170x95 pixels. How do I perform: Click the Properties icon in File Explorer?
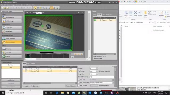tap(161, 13)
